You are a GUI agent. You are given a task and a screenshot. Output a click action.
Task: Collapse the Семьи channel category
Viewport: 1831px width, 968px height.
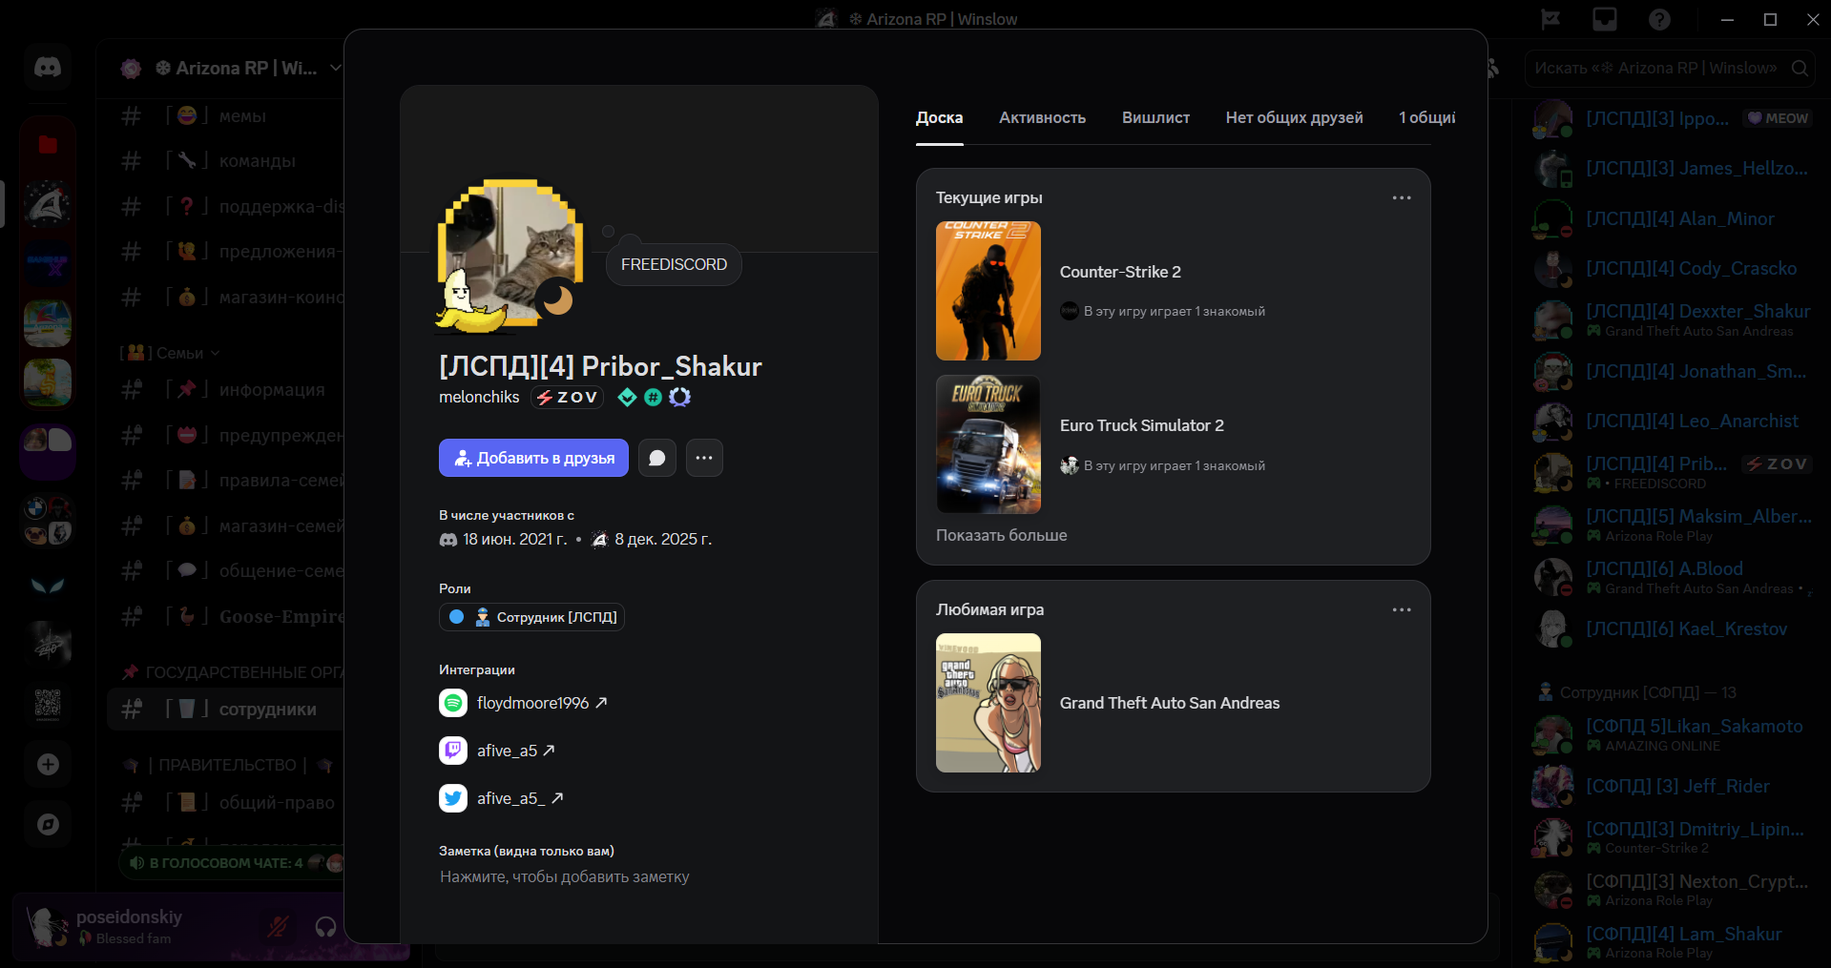(x=170, y=353)
